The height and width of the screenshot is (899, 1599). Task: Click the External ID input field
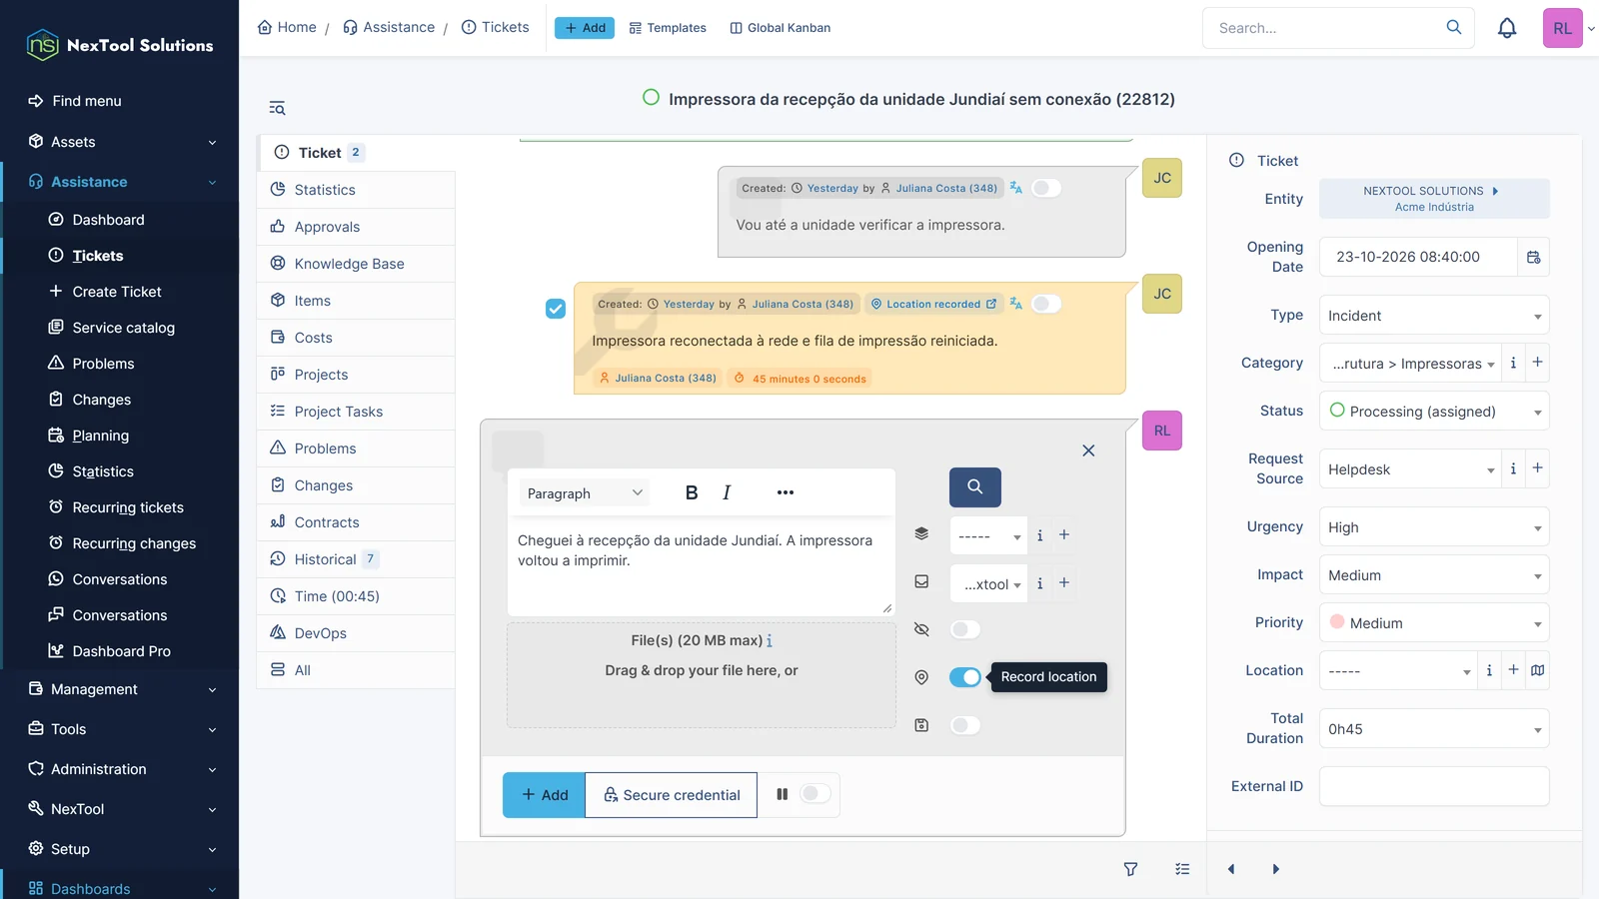(x=1434, y=786)
